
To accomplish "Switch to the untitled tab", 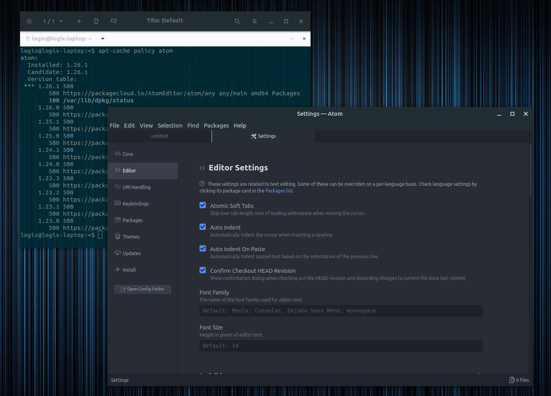I will pyautogui.click(x=159, y=136).
